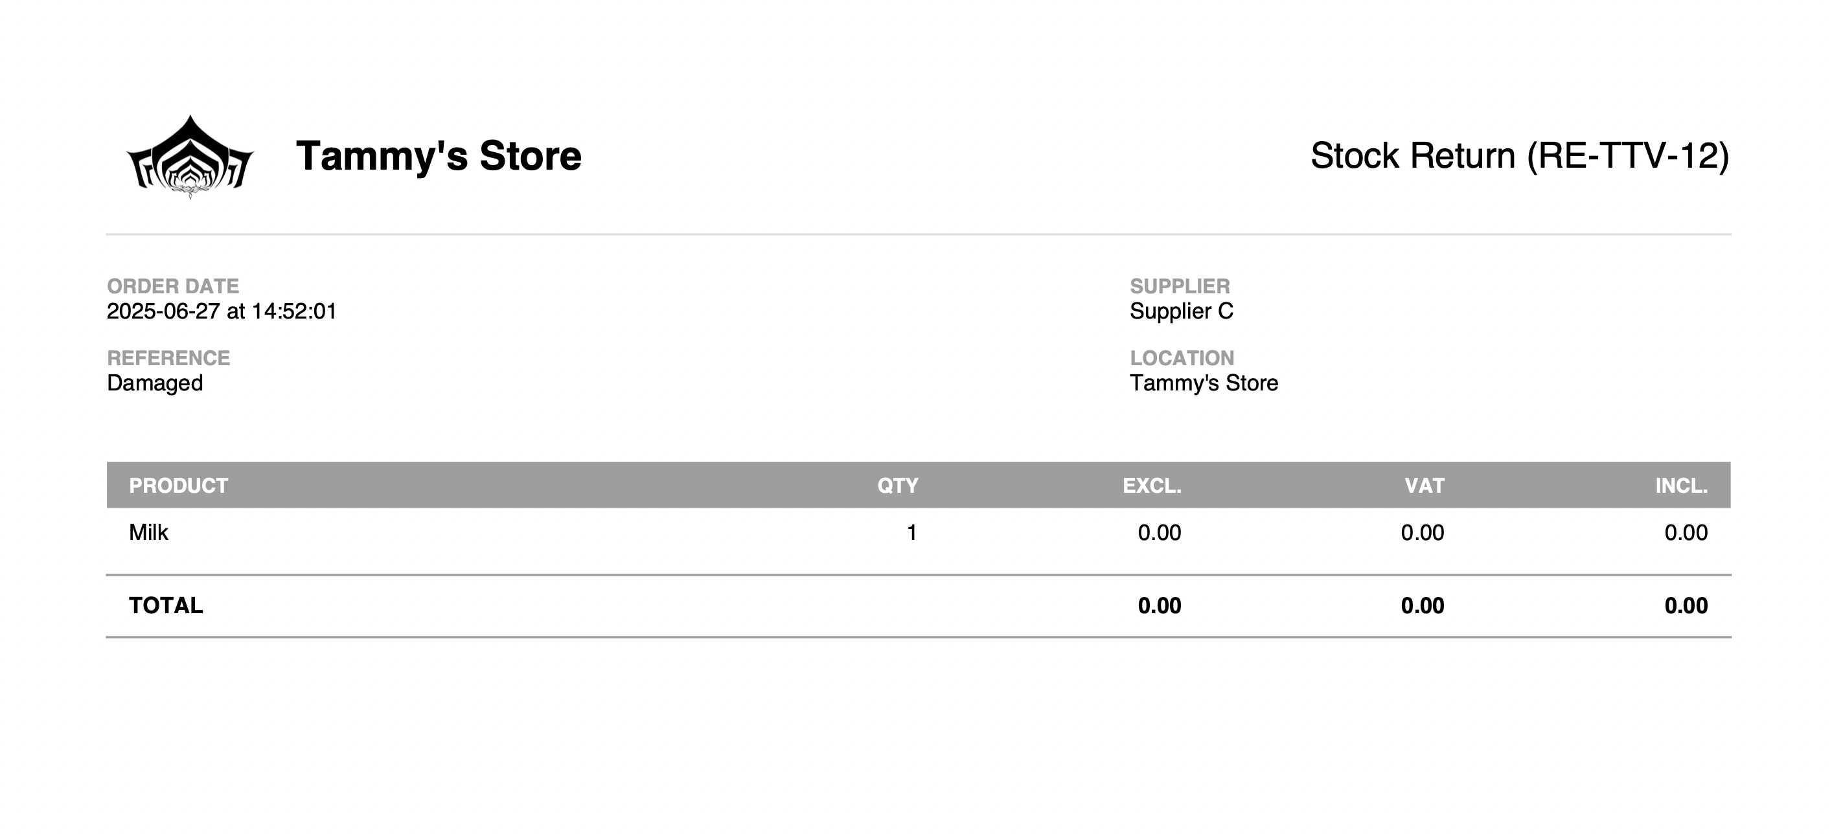The height and width of the screenshot is (834, 1832).
Task: Click the total INCL. amount 0.00
Action: point(1686,606)
